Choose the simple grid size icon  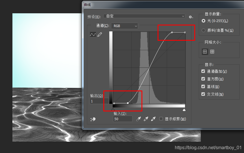click(x=205, y=51)
